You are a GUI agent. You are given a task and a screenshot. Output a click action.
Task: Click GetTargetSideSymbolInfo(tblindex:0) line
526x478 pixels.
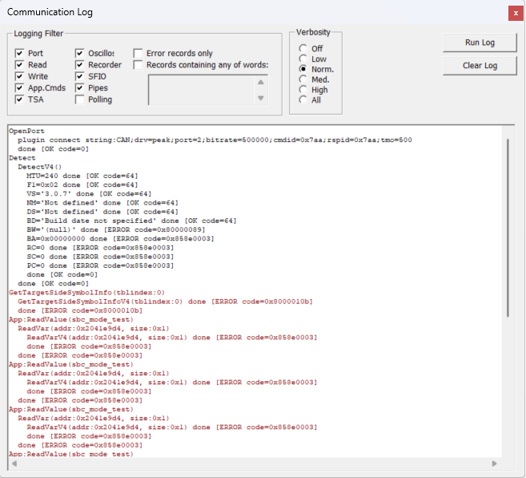pyautogui.click(x=87, y=293)
